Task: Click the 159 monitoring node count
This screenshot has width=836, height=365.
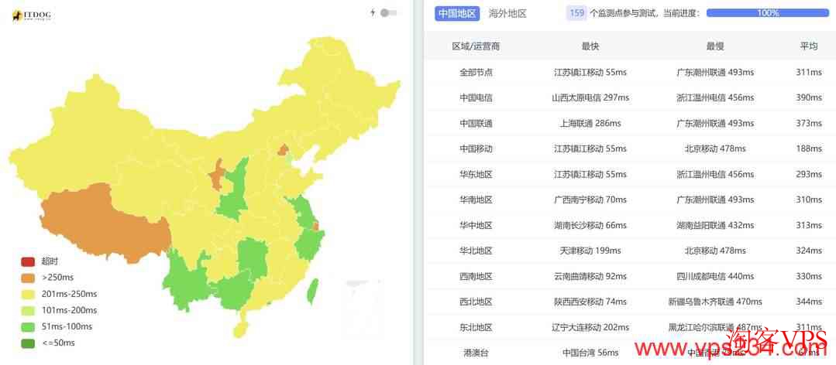Action: [577, 13]
